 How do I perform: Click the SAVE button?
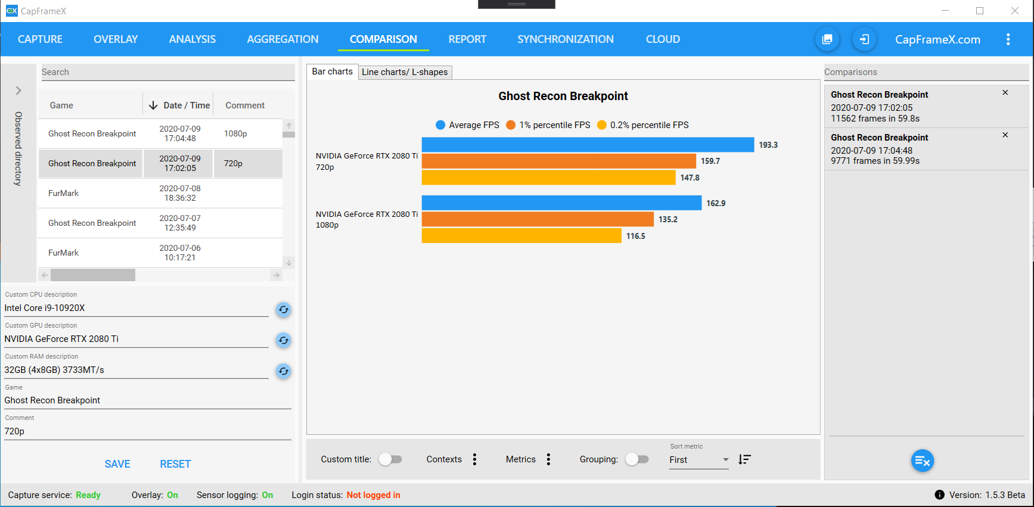(117, 464)
